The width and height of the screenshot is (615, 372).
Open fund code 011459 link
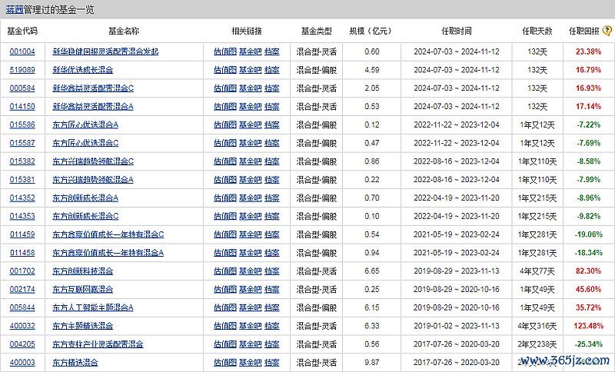(x=22, y=234)
